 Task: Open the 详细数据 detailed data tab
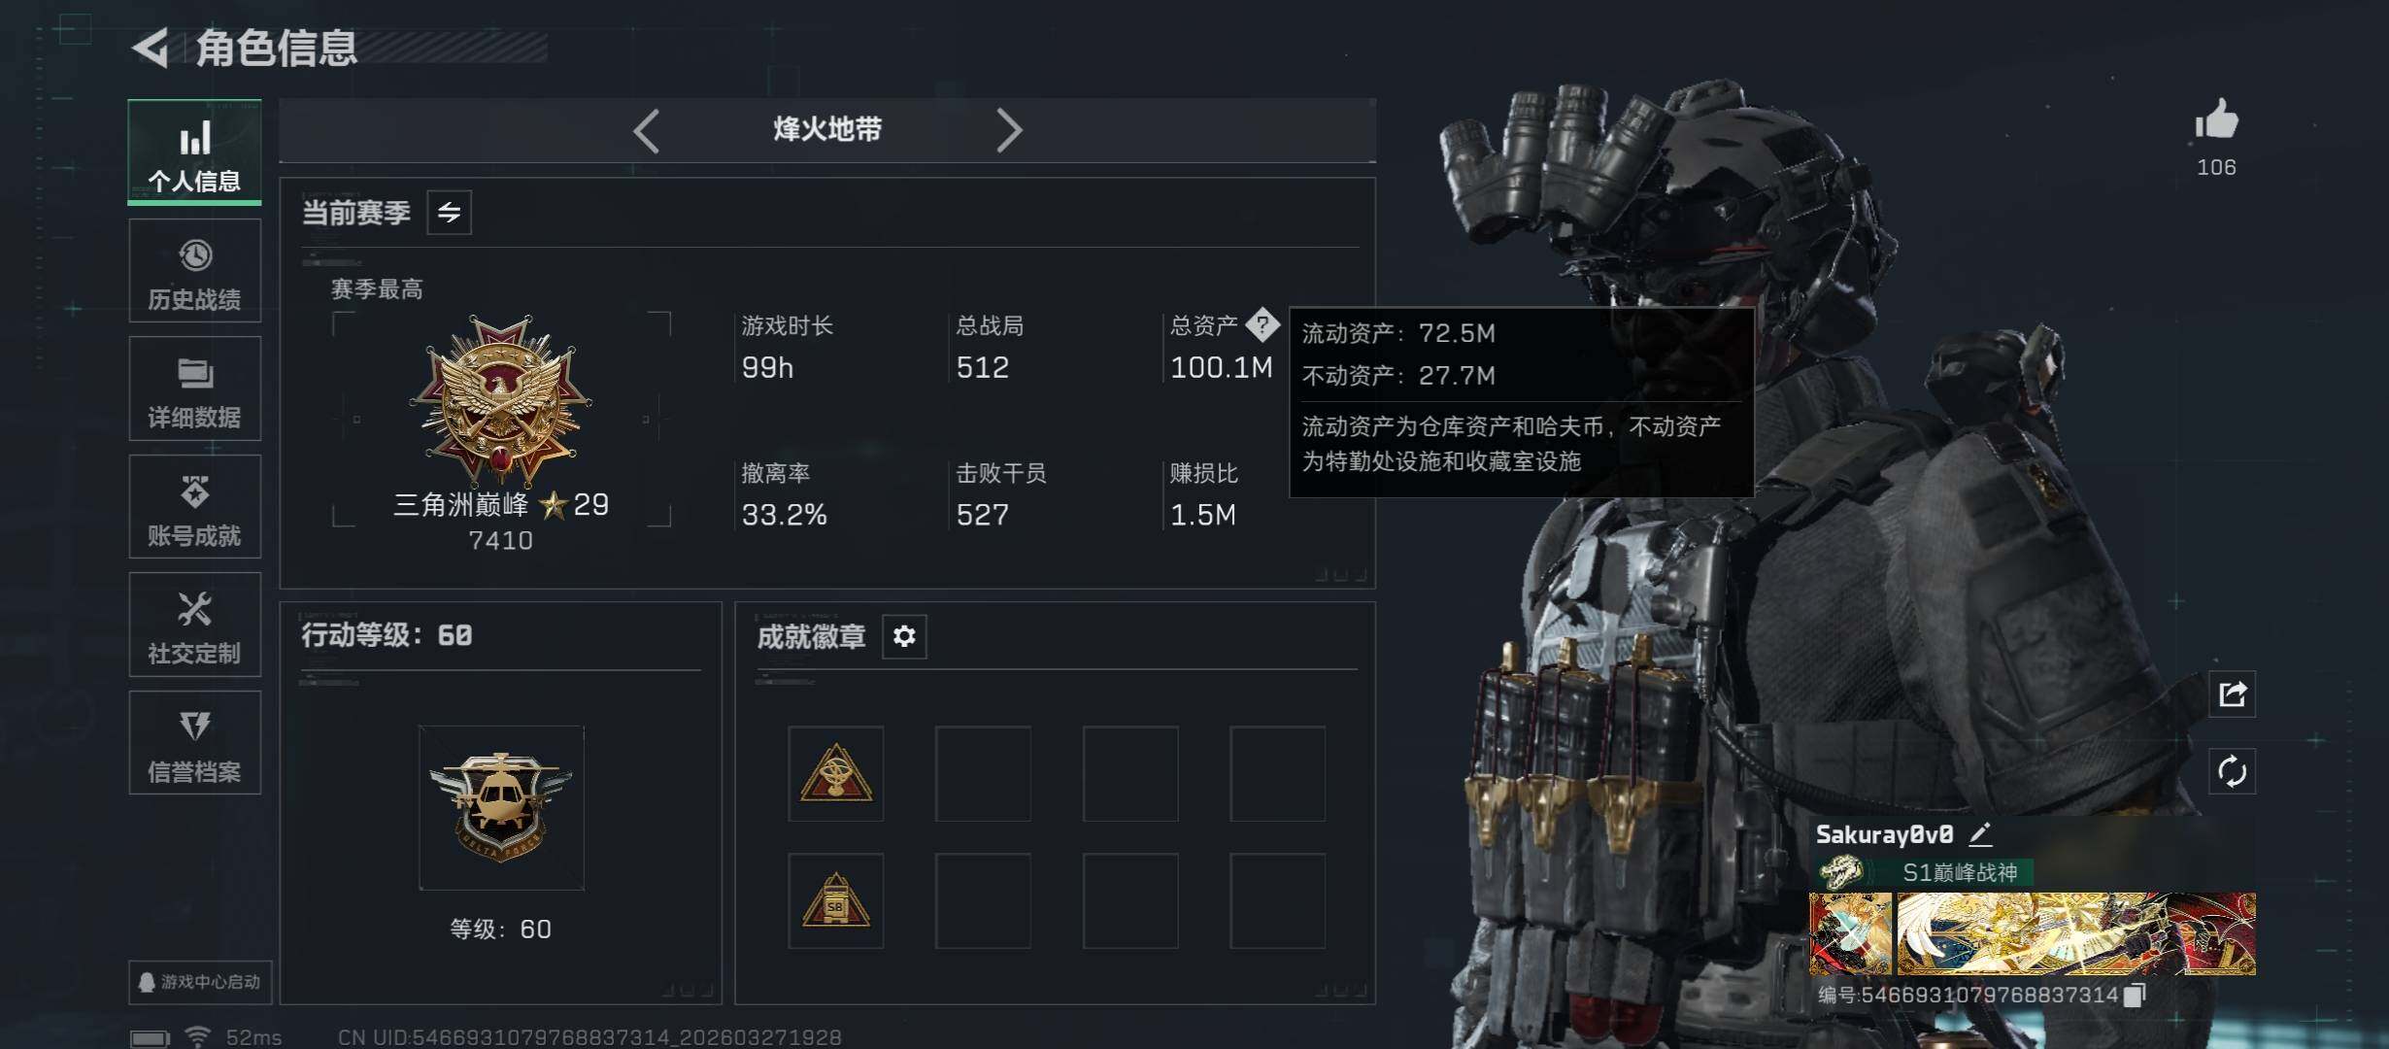coord(194,389)
